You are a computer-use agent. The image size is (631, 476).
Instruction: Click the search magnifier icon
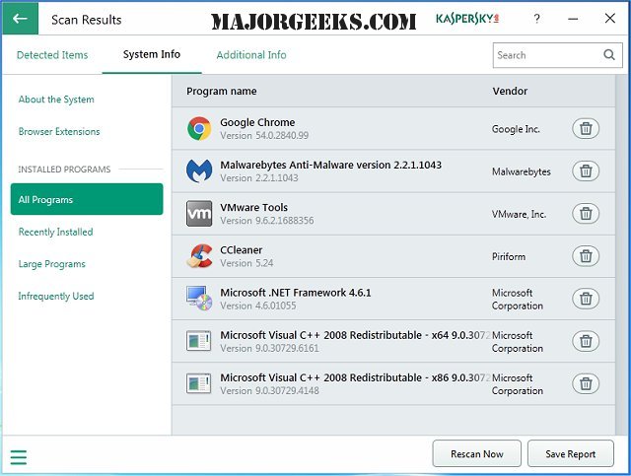pyautogui.click(x=609, y=55)
